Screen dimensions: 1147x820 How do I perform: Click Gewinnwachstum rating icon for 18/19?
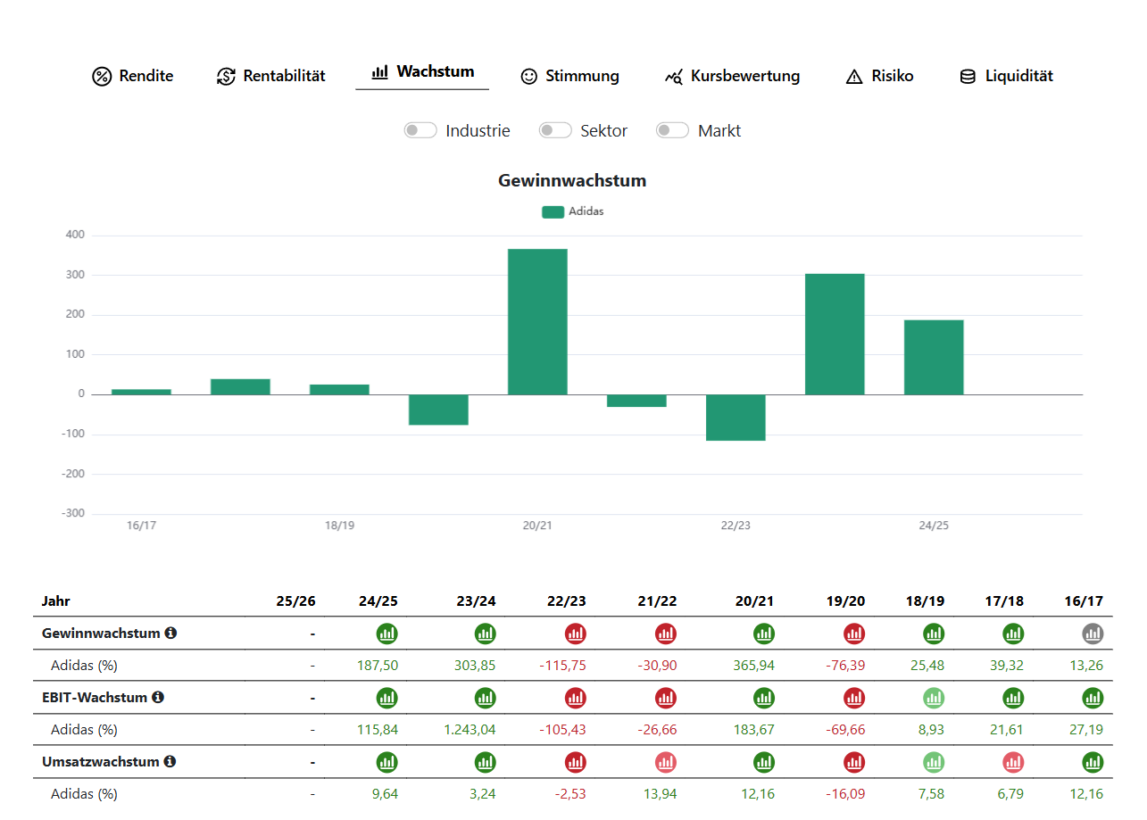click(934, 634)
